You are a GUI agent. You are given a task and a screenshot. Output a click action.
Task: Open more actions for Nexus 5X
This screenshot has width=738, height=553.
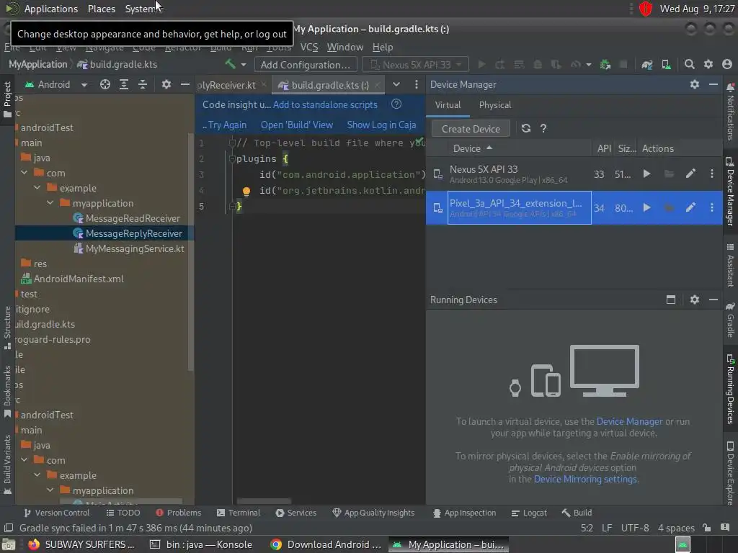click(x=711, y=174)
